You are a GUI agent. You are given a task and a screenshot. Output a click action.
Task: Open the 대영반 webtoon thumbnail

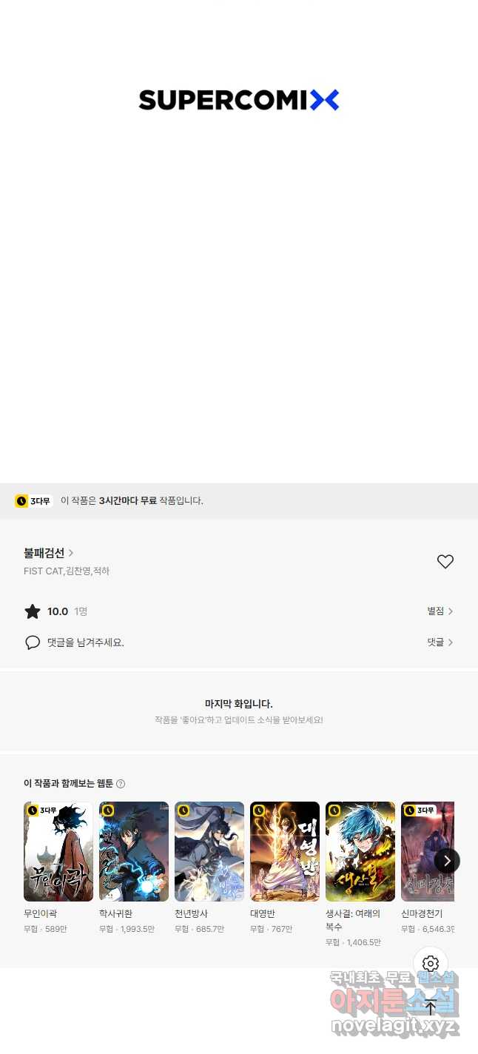[x=285, y=851]
